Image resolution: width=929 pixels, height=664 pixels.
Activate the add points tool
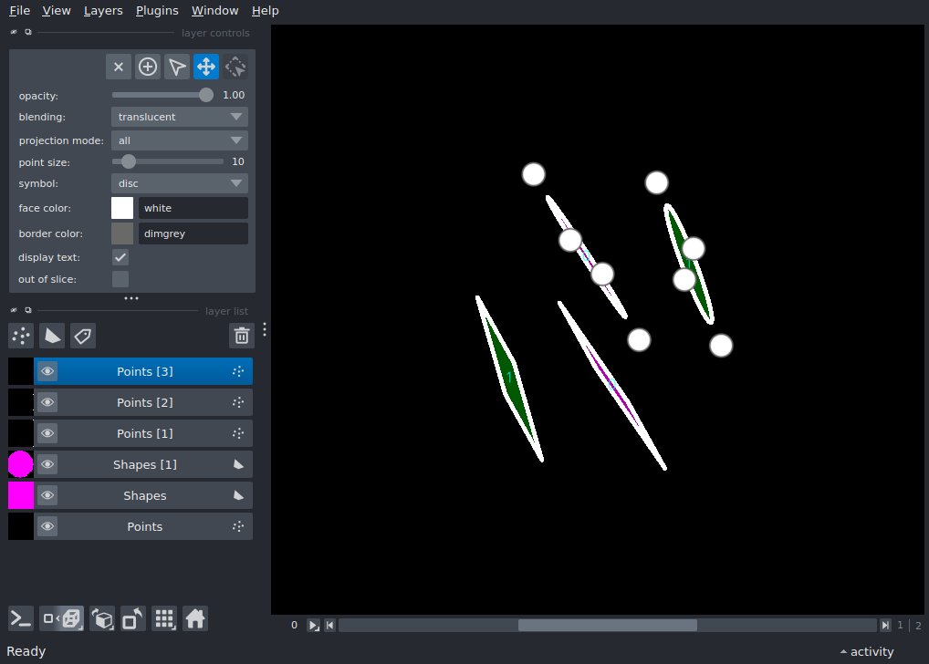pos(148,67)
